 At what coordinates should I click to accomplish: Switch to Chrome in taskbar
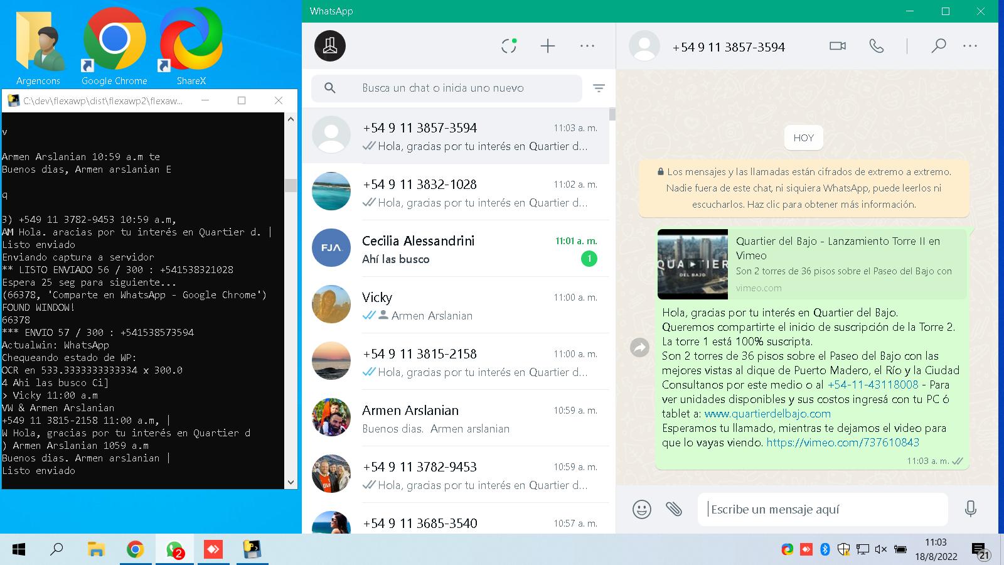135,550
